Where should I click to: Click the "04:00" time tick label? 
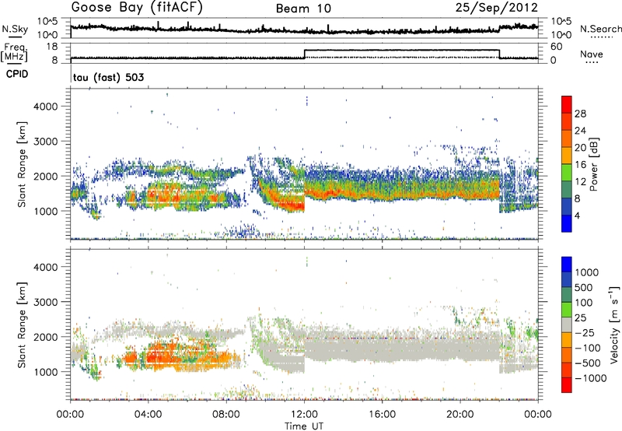point(148,414)
